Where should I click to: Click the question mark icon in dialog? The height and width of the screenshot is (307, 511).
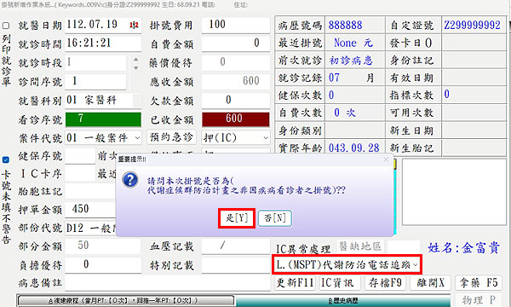point(130,180)
